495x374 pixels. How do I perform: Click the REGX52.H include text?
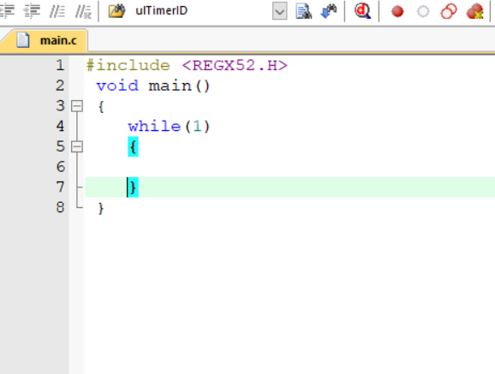tap(235, 65)
